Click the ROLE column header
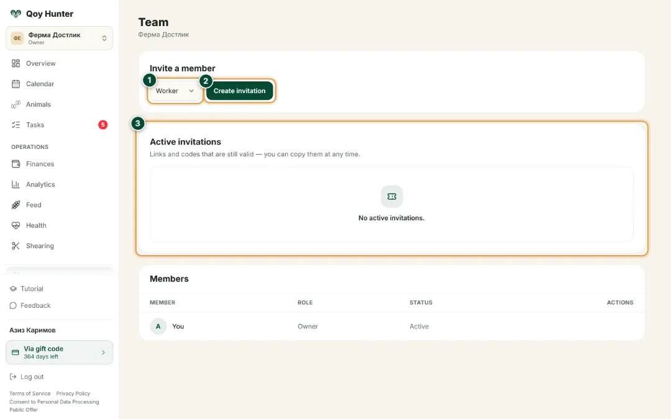Viewport: 671px width, 419px height. click(305, 302)
